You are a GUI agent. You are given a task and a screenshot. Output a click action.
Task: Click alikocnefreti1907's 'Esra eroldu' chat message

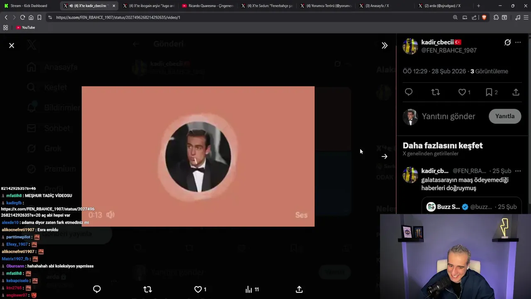click(x=48, y=230)
